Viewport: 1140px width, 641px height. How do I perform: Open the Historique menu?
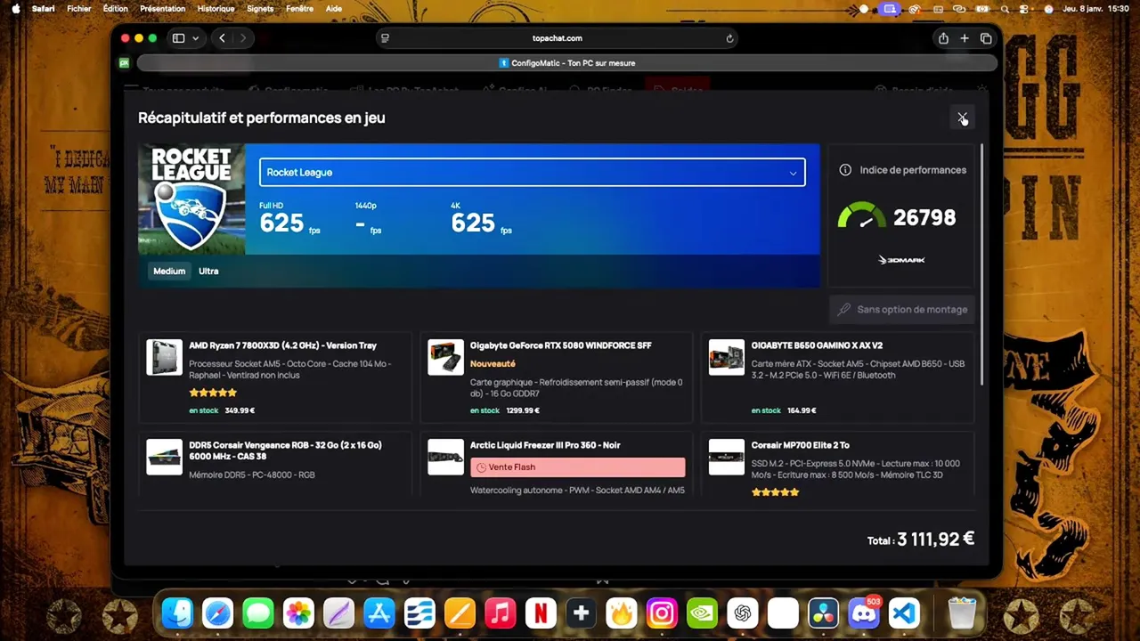(x=216, y=9)
